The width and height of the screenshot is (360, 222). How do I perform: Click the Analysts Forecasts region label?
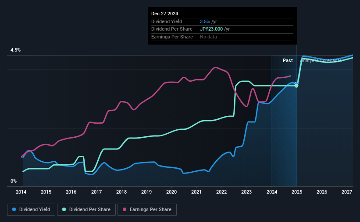pos(321,60)
